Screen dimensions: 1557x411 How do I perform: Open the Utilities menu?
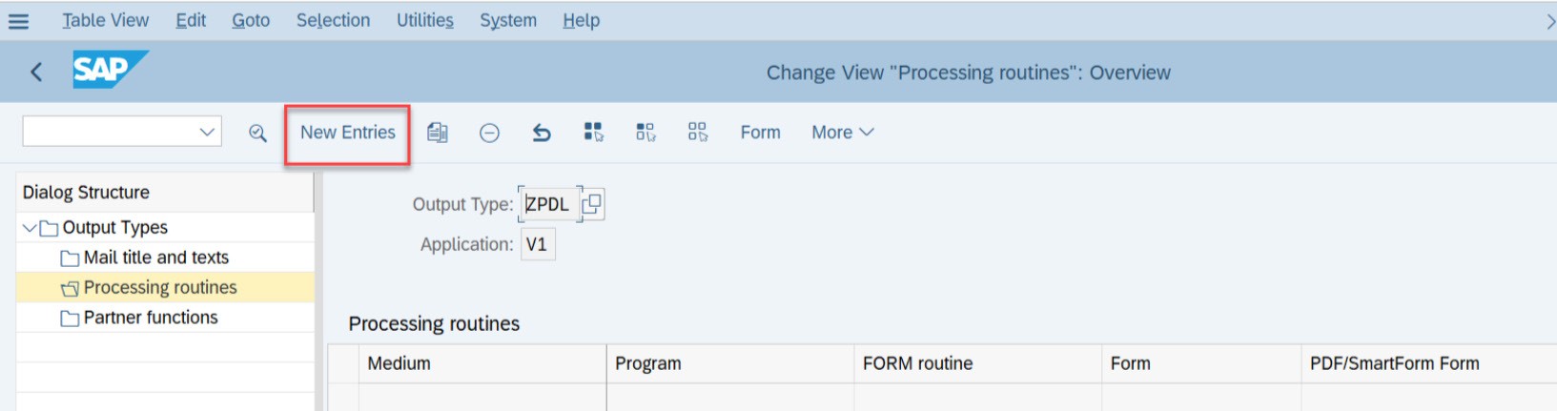click(x=425, y=20)
